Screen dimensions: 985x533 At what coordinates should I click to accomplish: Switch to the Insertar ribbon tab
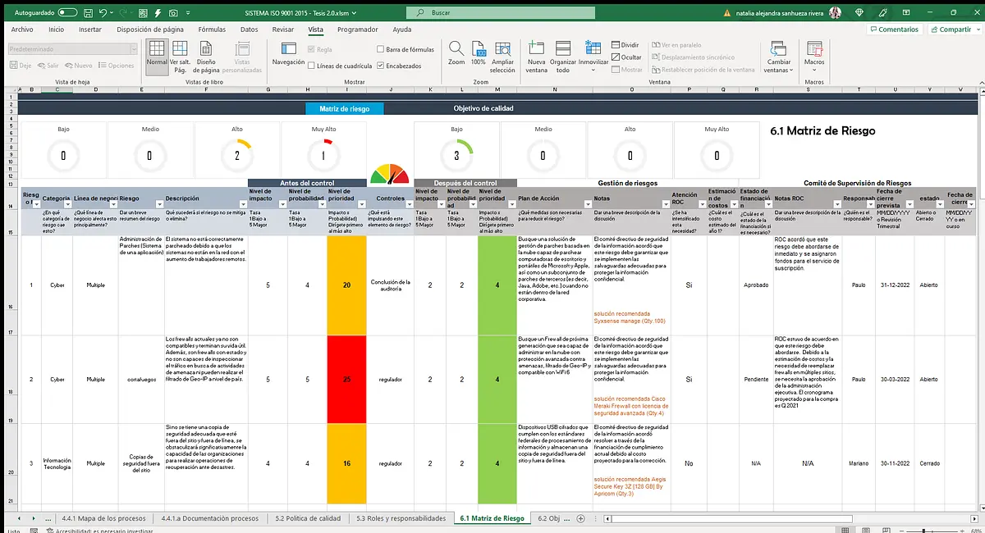[90, 30]
